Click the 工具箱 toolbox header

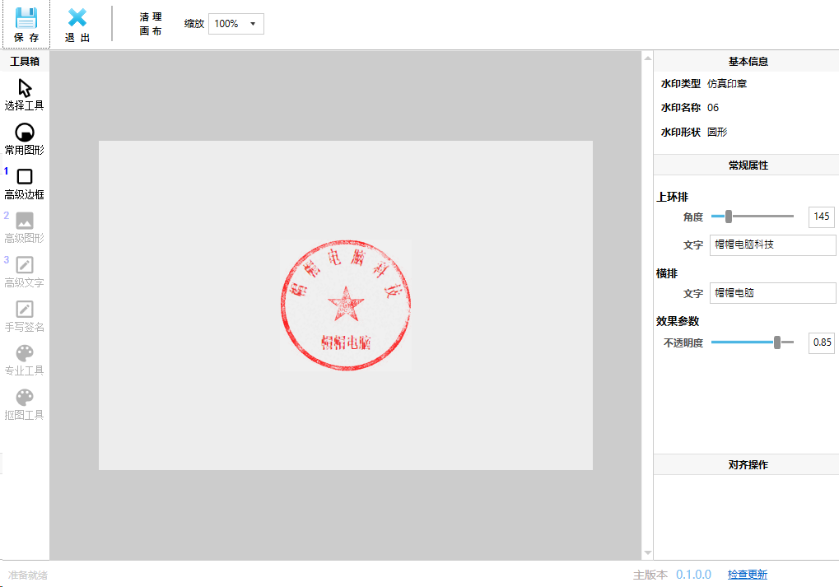click(25, 59)
